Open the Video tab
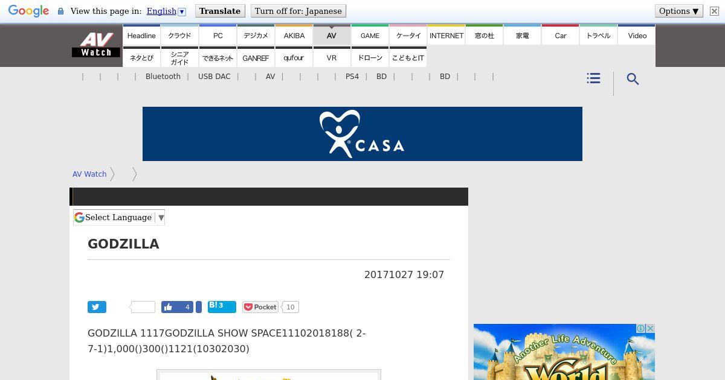This screenshot has width=725, height=380. pos(637,35)
